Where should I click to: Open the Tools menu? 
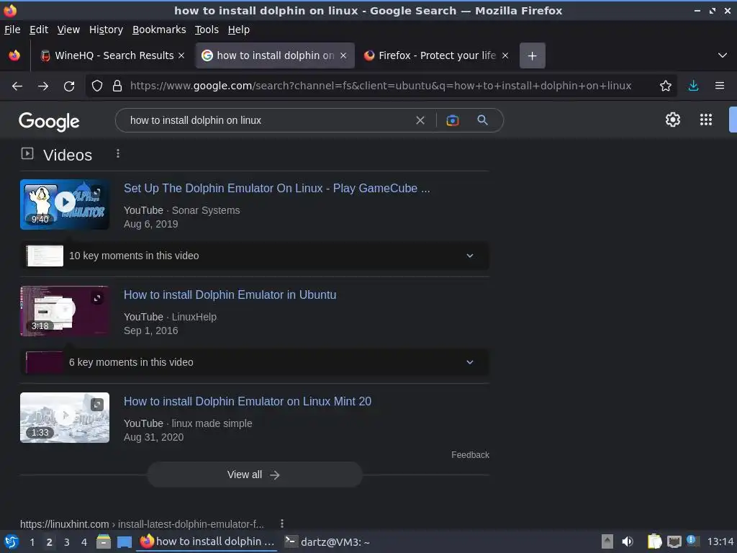[x=207, y=30]
